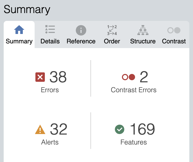The image size is (193, 162).
Task: Click the list icon above Details
Action: (x=50, y=30)
